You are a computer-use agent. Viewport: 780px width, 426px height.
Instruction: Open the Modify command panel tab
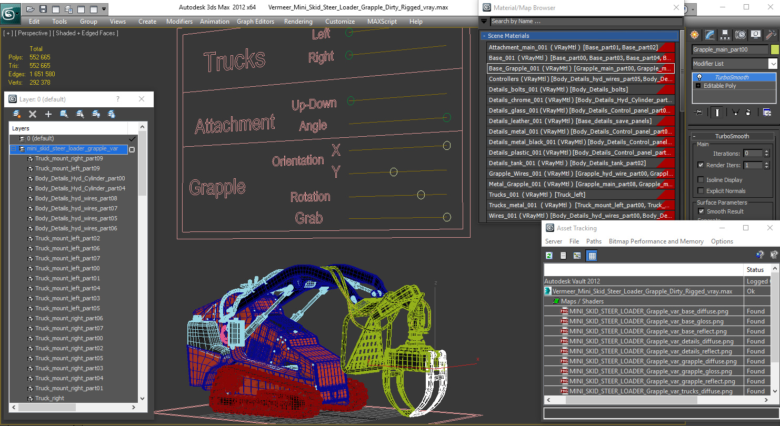coord(710,35)
